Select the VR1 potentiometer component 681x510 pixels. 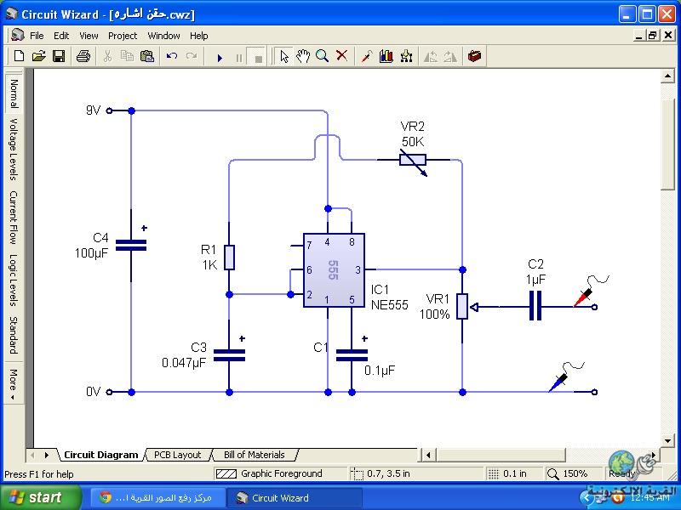click(462, 307)
